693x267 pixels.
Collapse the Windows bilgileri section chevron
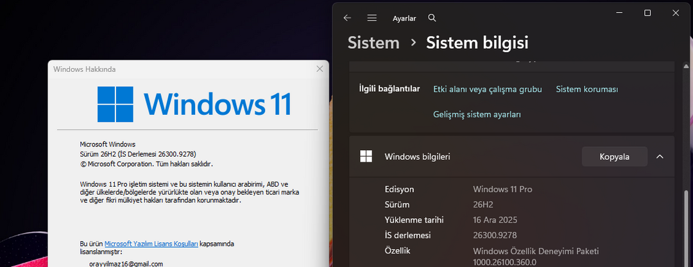660,157
